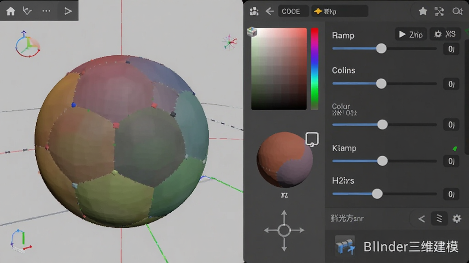Click the XS gear settings button

coord(445,34)
